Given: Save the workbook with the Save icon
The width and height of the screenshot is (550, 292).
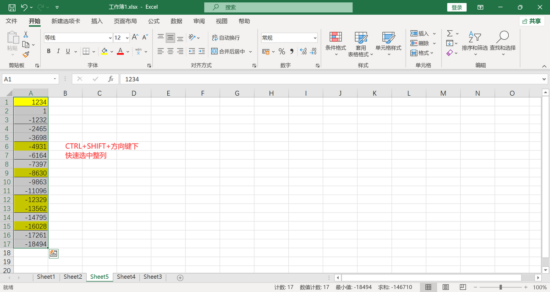Looking at the screenshot, I should (12, 7).
